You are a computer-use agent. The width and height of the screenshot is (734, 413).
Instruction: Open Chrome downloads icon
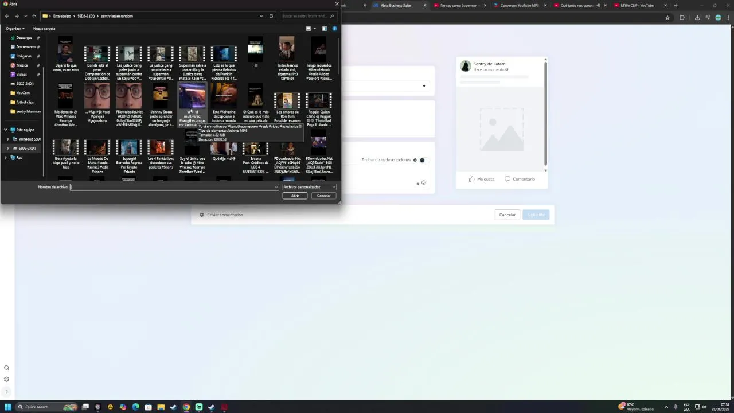coord(697,18)
